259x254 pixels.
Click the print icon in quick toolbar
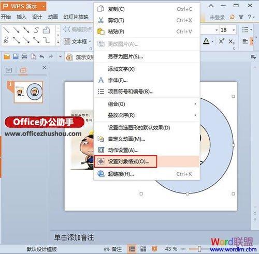coord(24,56)
